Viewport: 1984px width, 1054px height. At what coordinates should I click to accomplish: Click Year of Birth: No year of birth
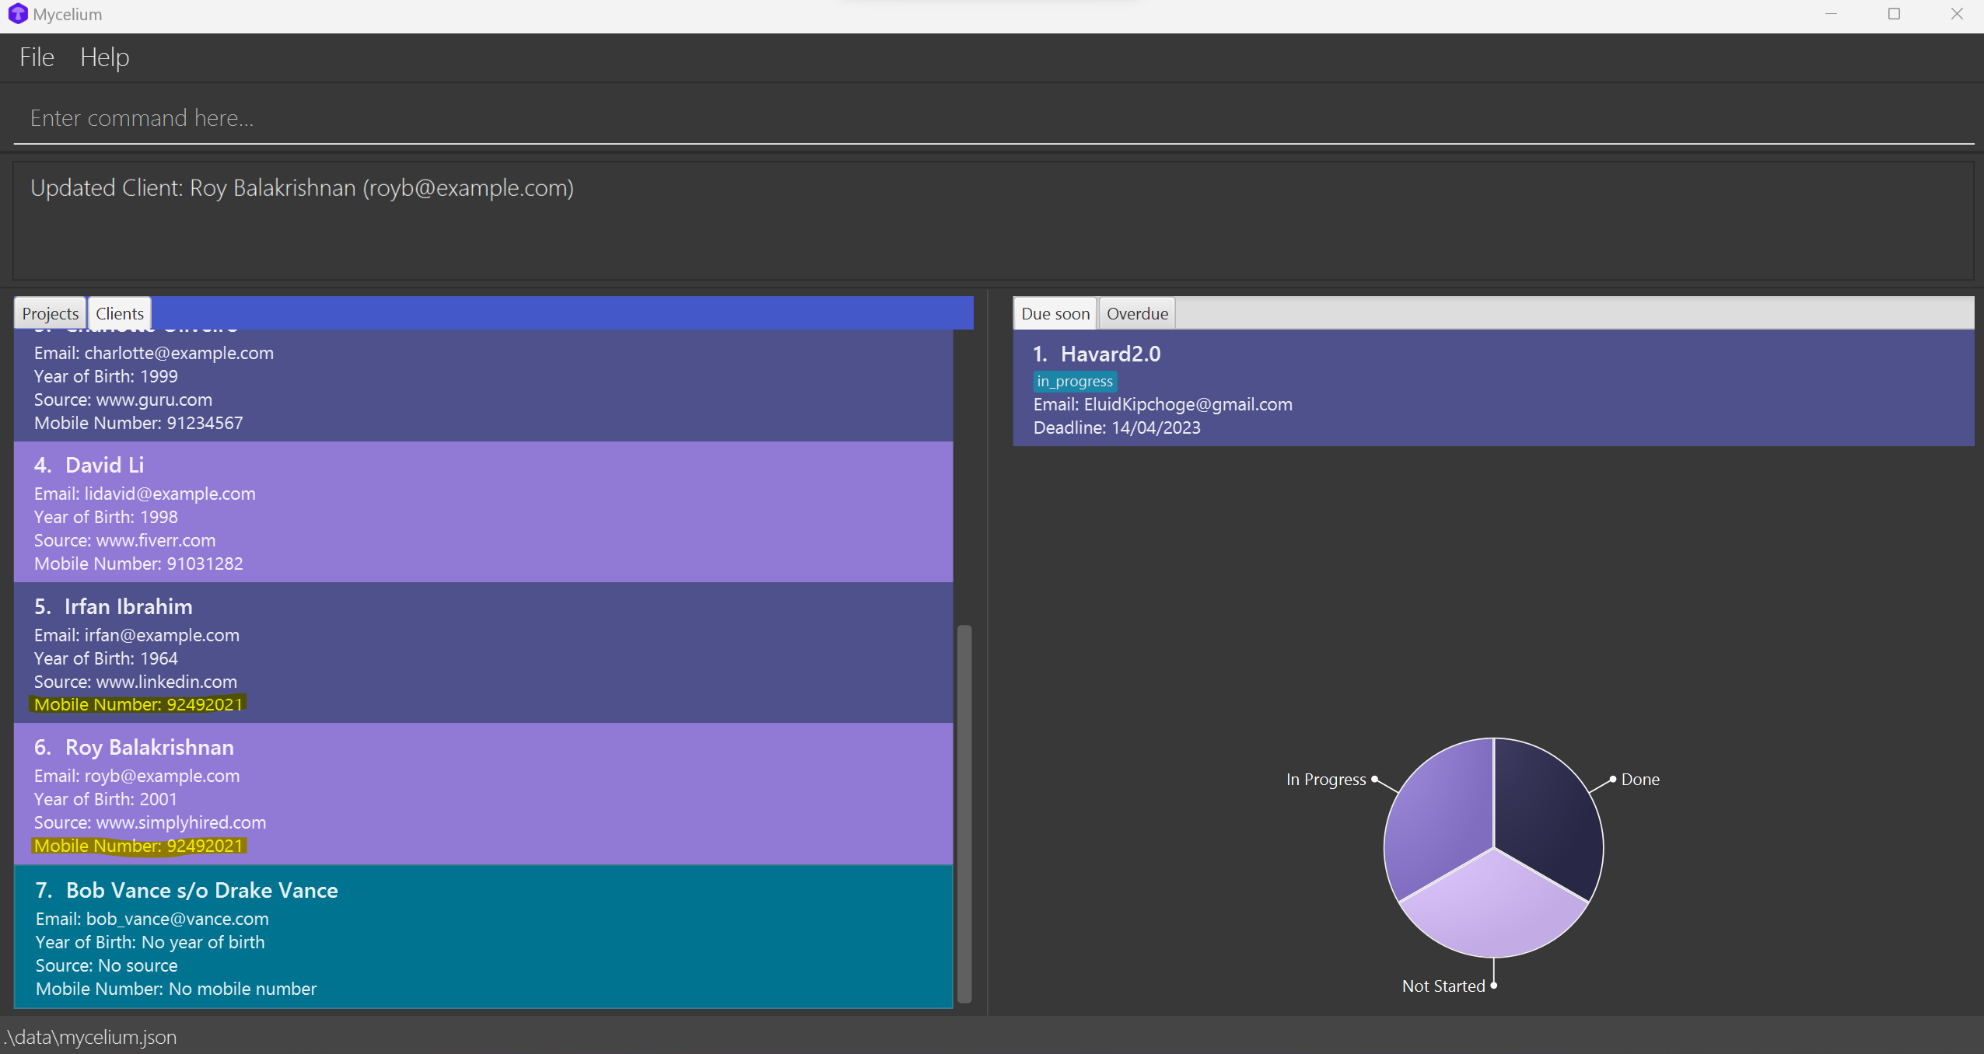(x=150, y=942)
